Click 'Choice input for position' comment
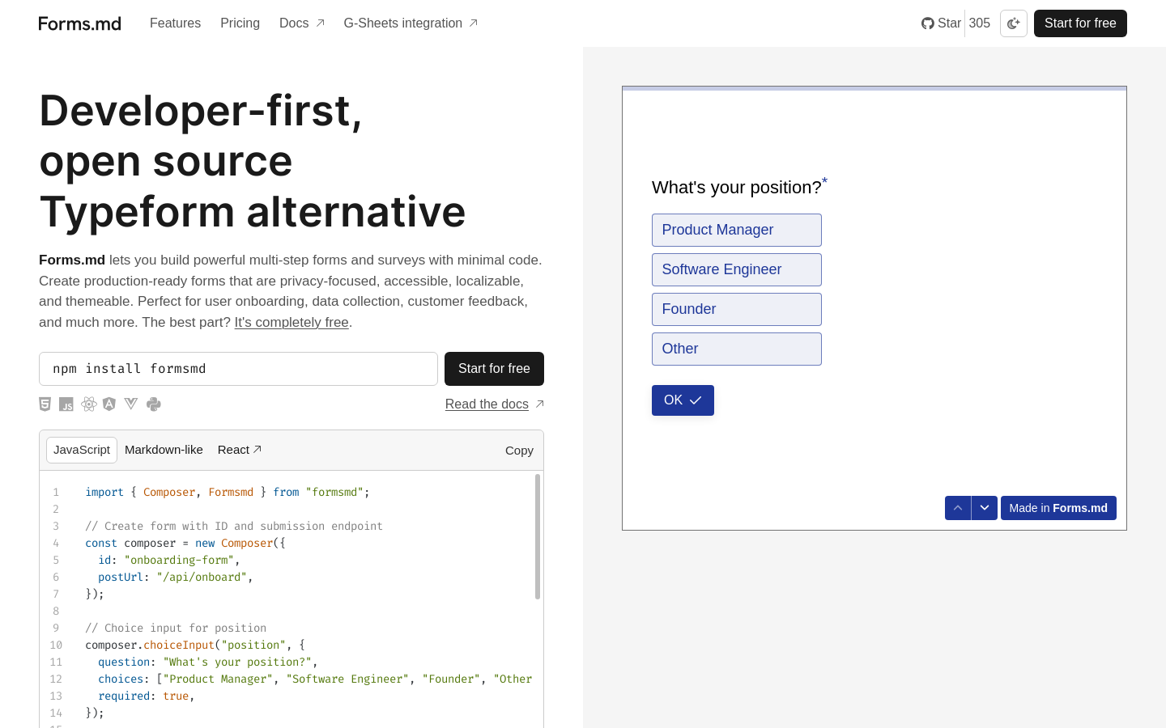The height and width of the screenshot is (728, 1166). pos(176,628)
